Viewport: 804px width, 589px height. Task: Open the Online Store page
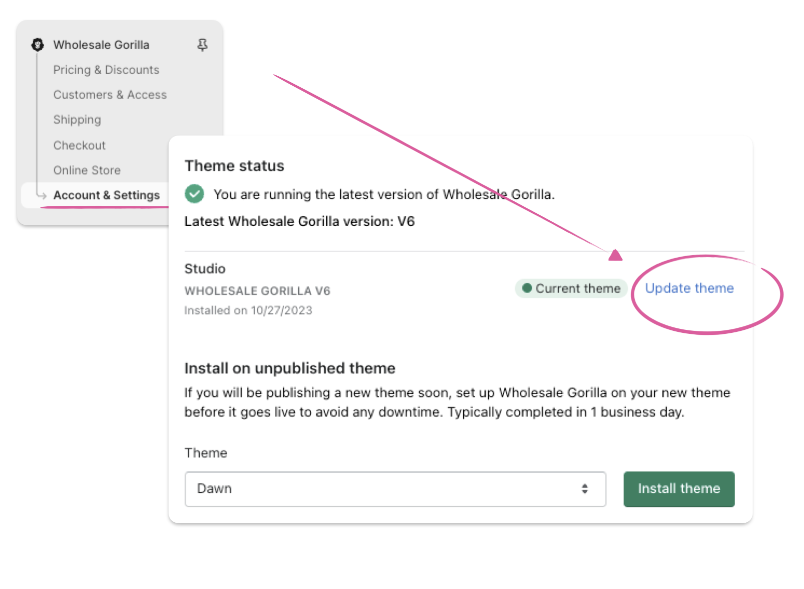pyautogui.click(x=87, y=170)
